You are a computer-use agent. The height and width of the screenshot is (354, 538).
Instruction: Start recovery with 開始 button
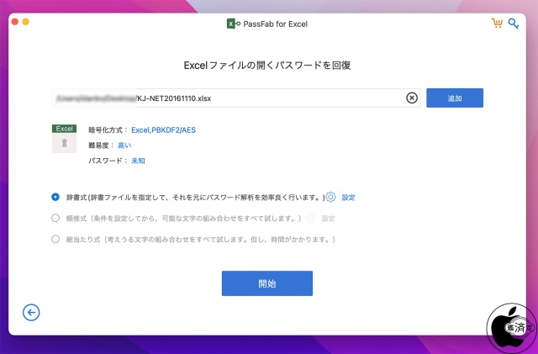[267, 283]
